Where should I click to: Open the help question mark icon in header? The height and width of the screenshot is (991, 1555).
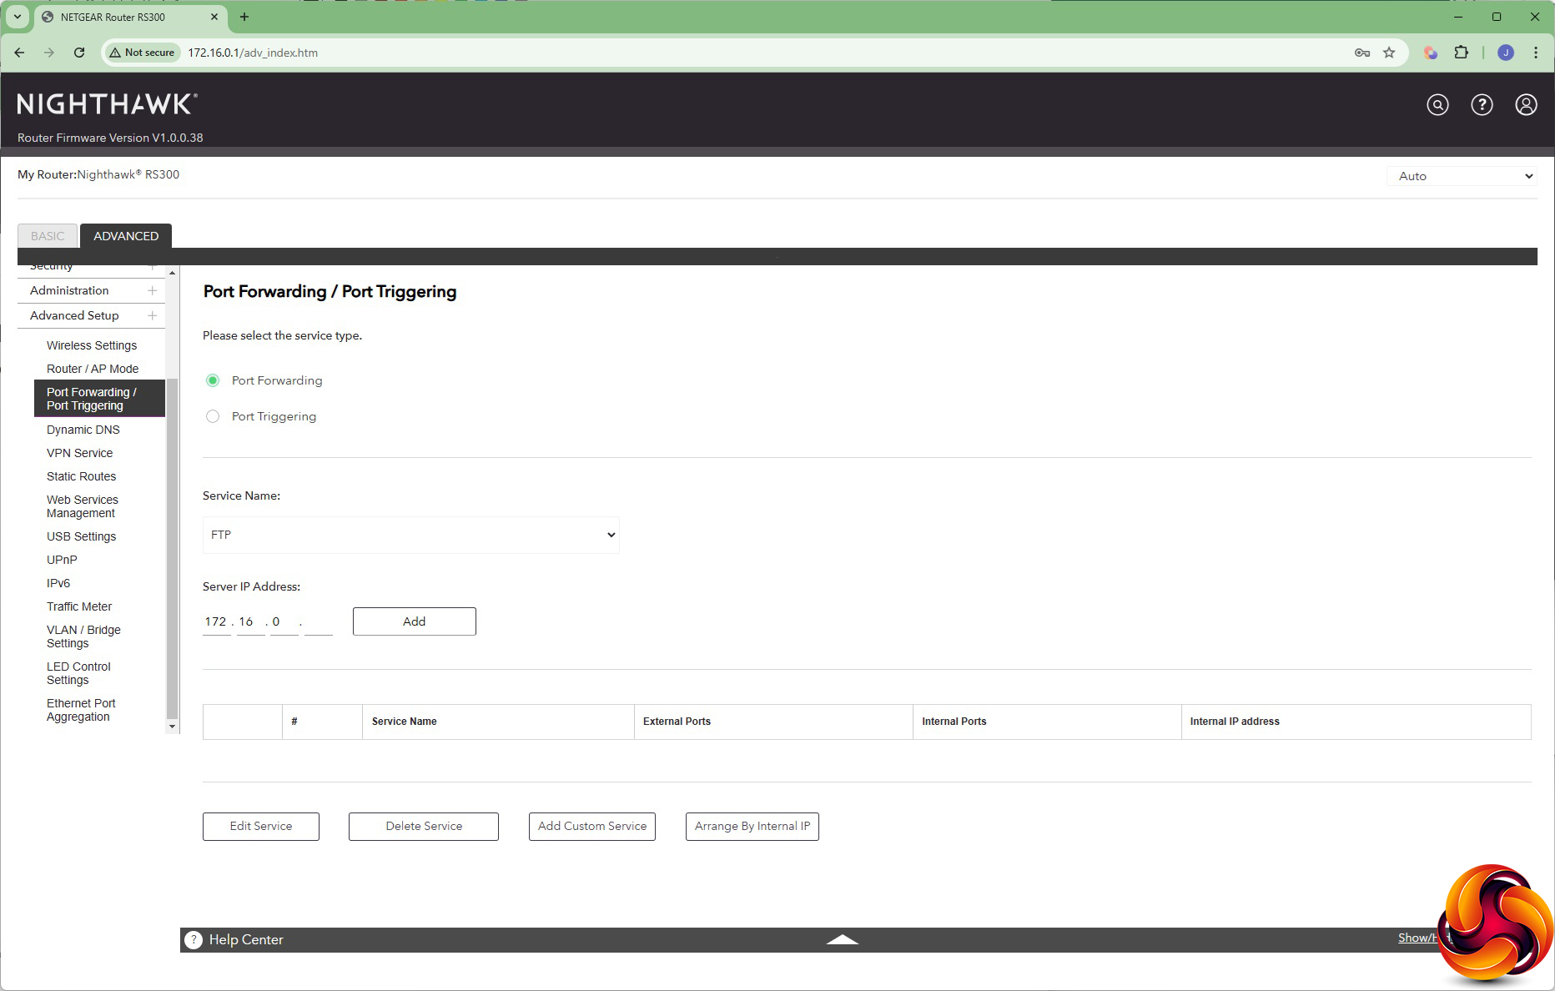[1482, 104]
